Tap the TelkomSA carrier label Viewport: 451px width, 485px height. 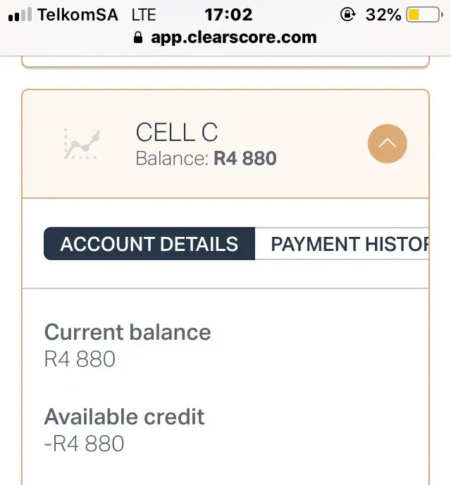[78, 15]
